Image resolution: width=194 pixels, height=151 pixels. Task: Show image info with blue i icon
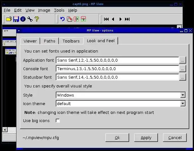click(x=23, y=19)
